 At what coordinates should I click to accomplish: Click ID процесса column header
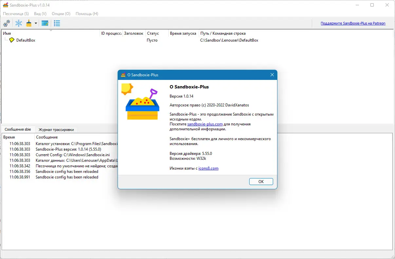(x=111, y=33)
